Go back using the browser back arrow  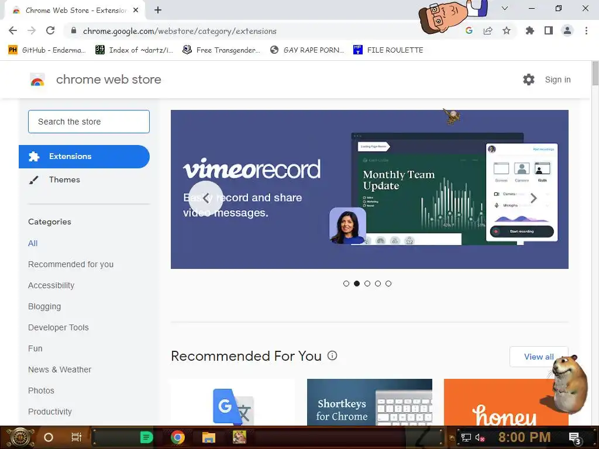13,30
